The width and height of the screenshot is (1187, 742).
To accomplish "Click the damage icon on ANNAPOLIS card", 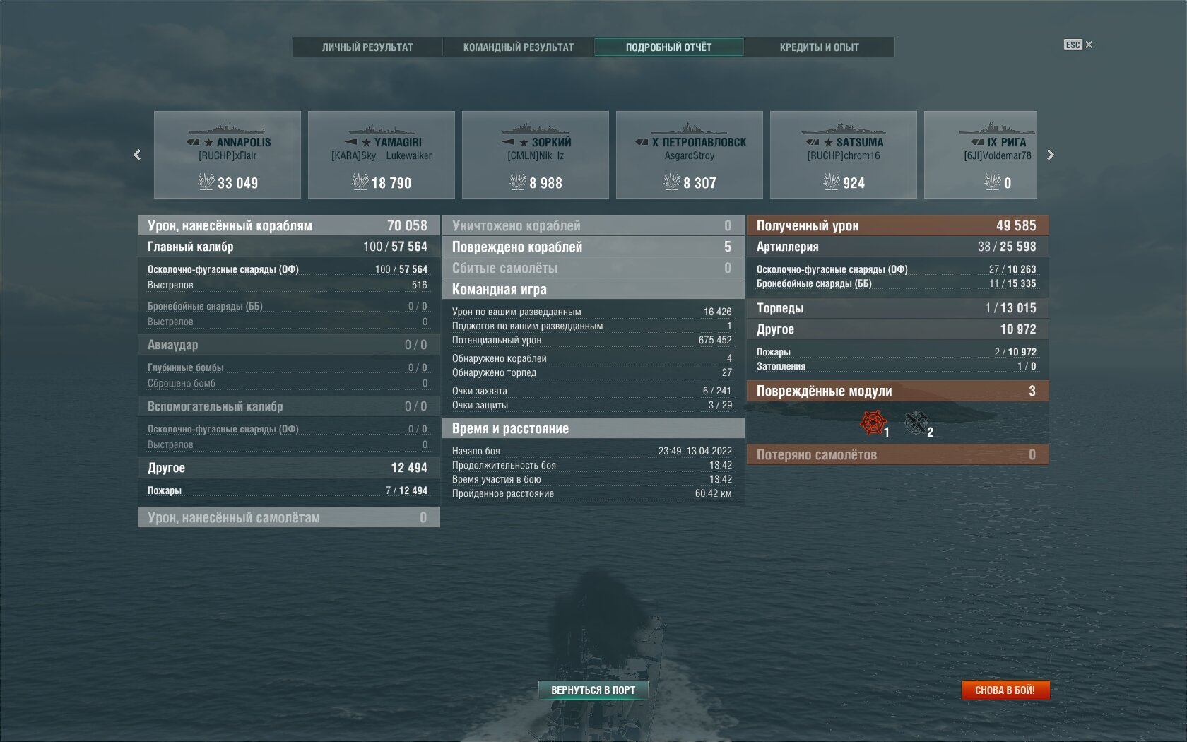I will [x=206, y=182].
